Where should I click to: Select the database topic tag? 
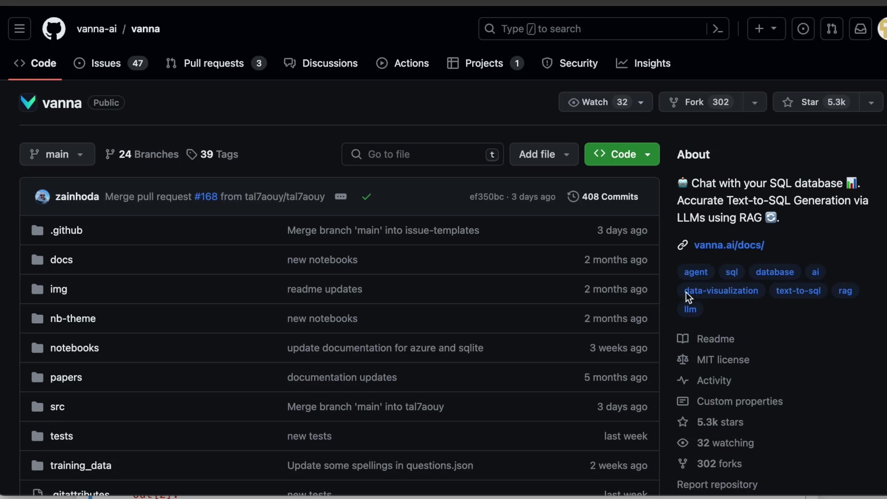pos(775,272)
